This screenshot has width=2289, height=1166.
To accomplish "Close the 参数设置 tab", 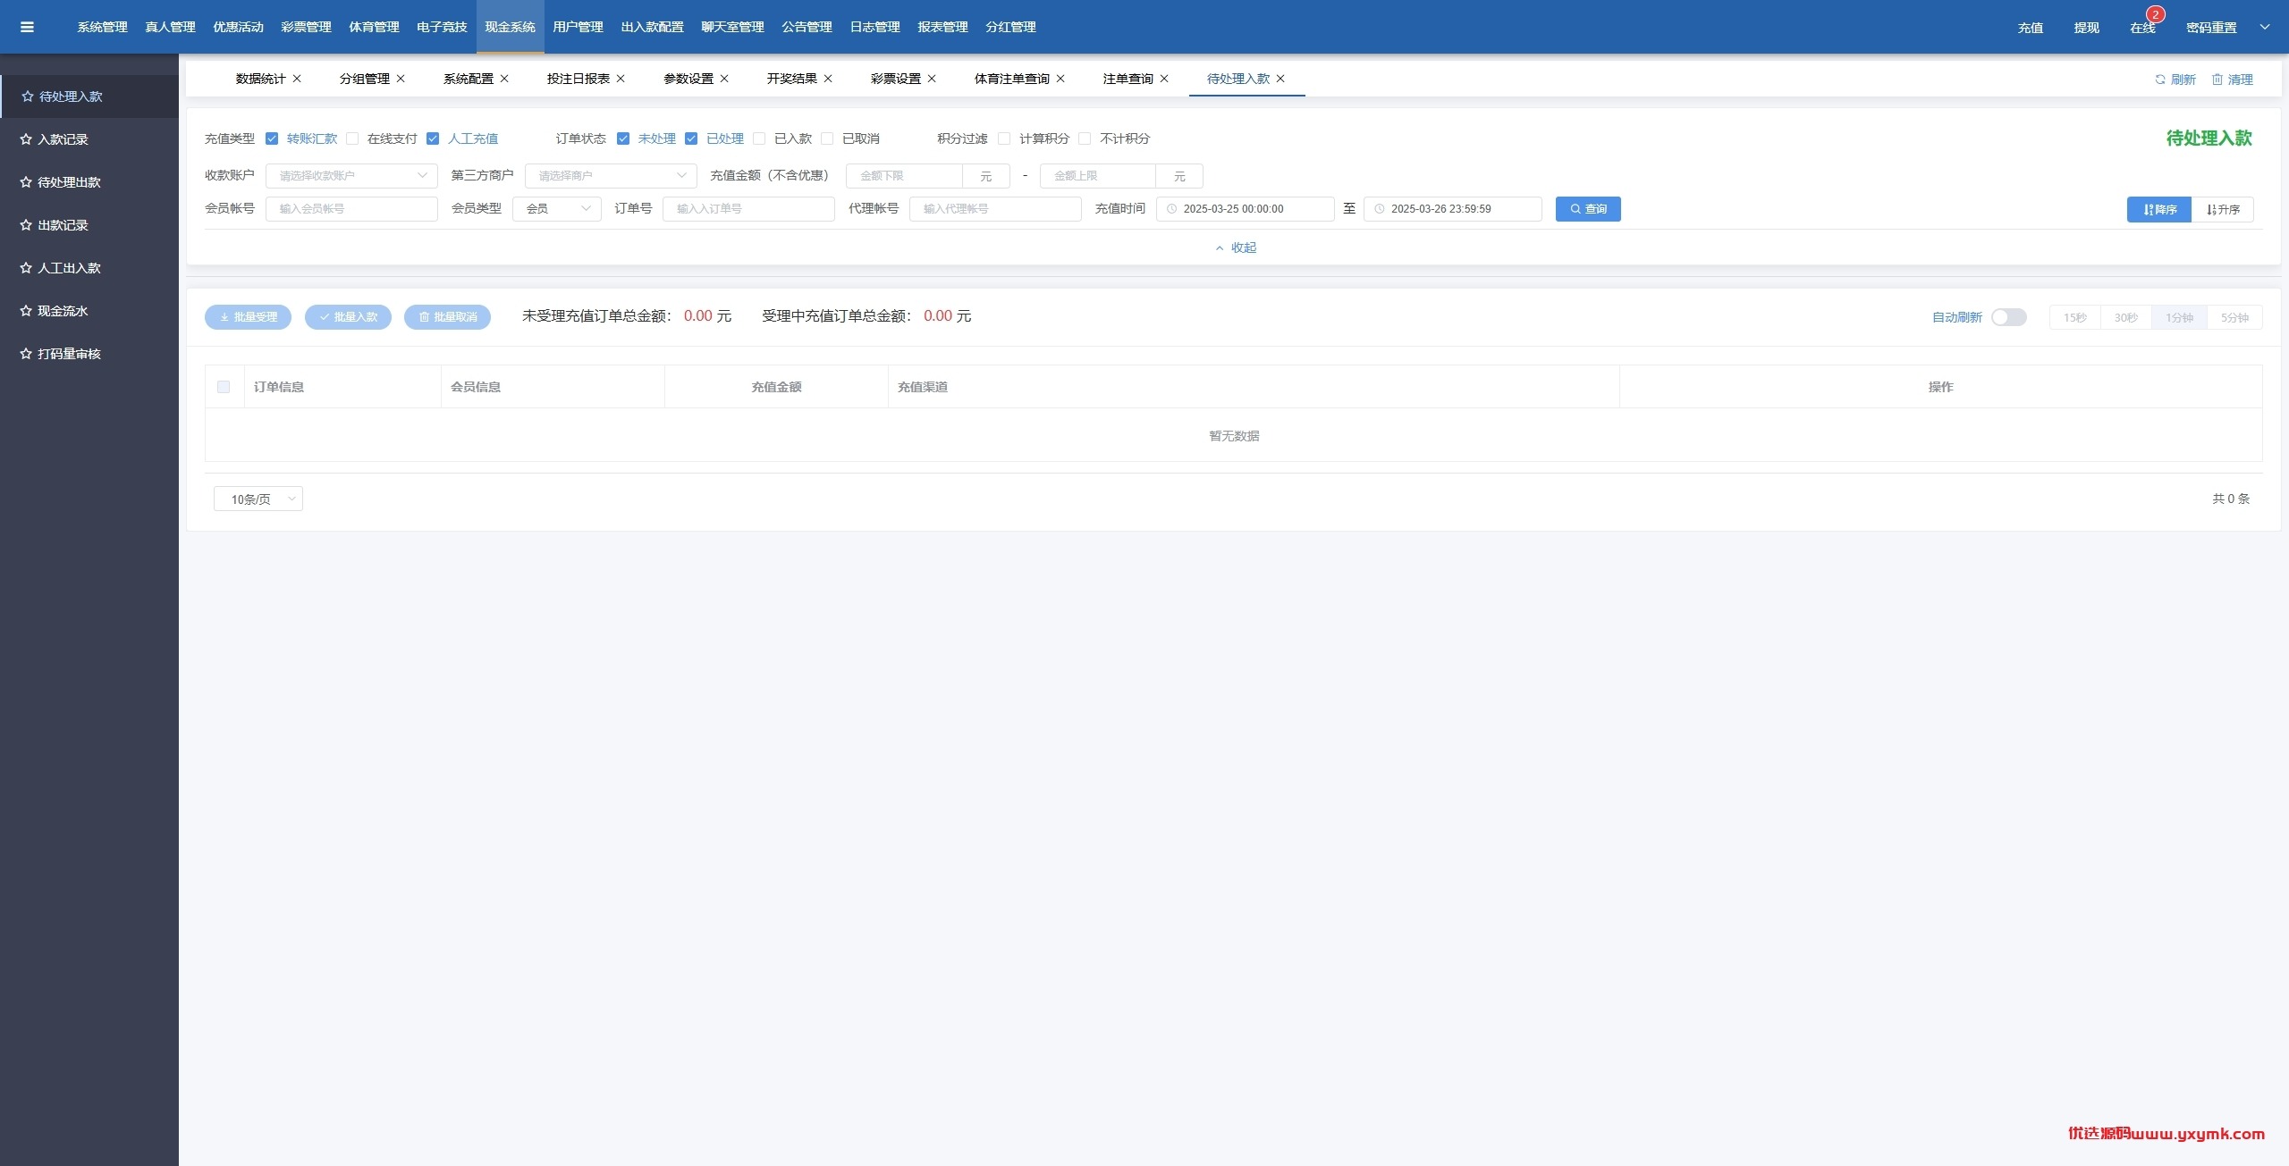I will pyautogui.click(x=724, y=79).
